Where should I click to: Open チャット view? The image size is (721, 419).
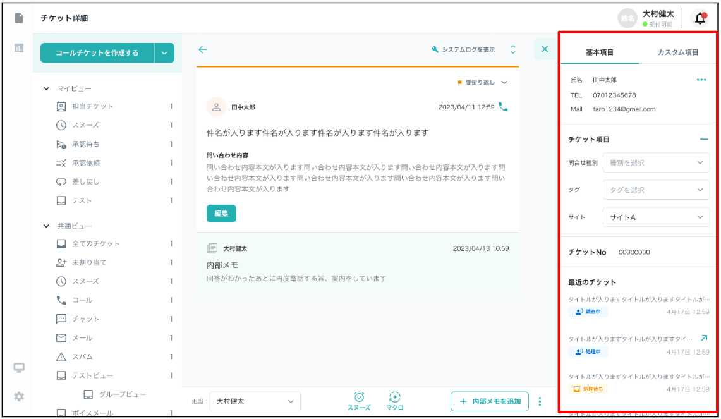114,319
